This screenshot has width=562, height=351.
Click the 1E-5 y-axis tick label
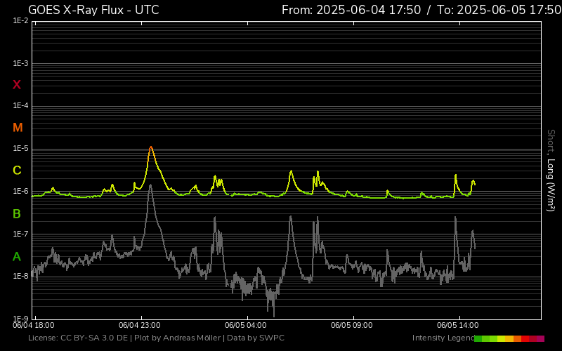point(20,149)
